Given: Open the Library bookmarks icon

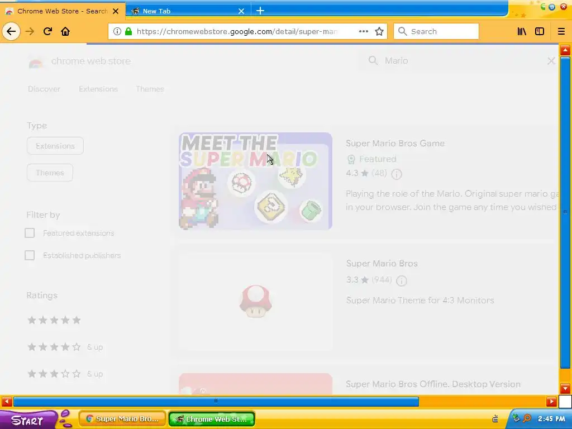Looking at the screenshot, I should pyautogui.click(x=522, y=31).
